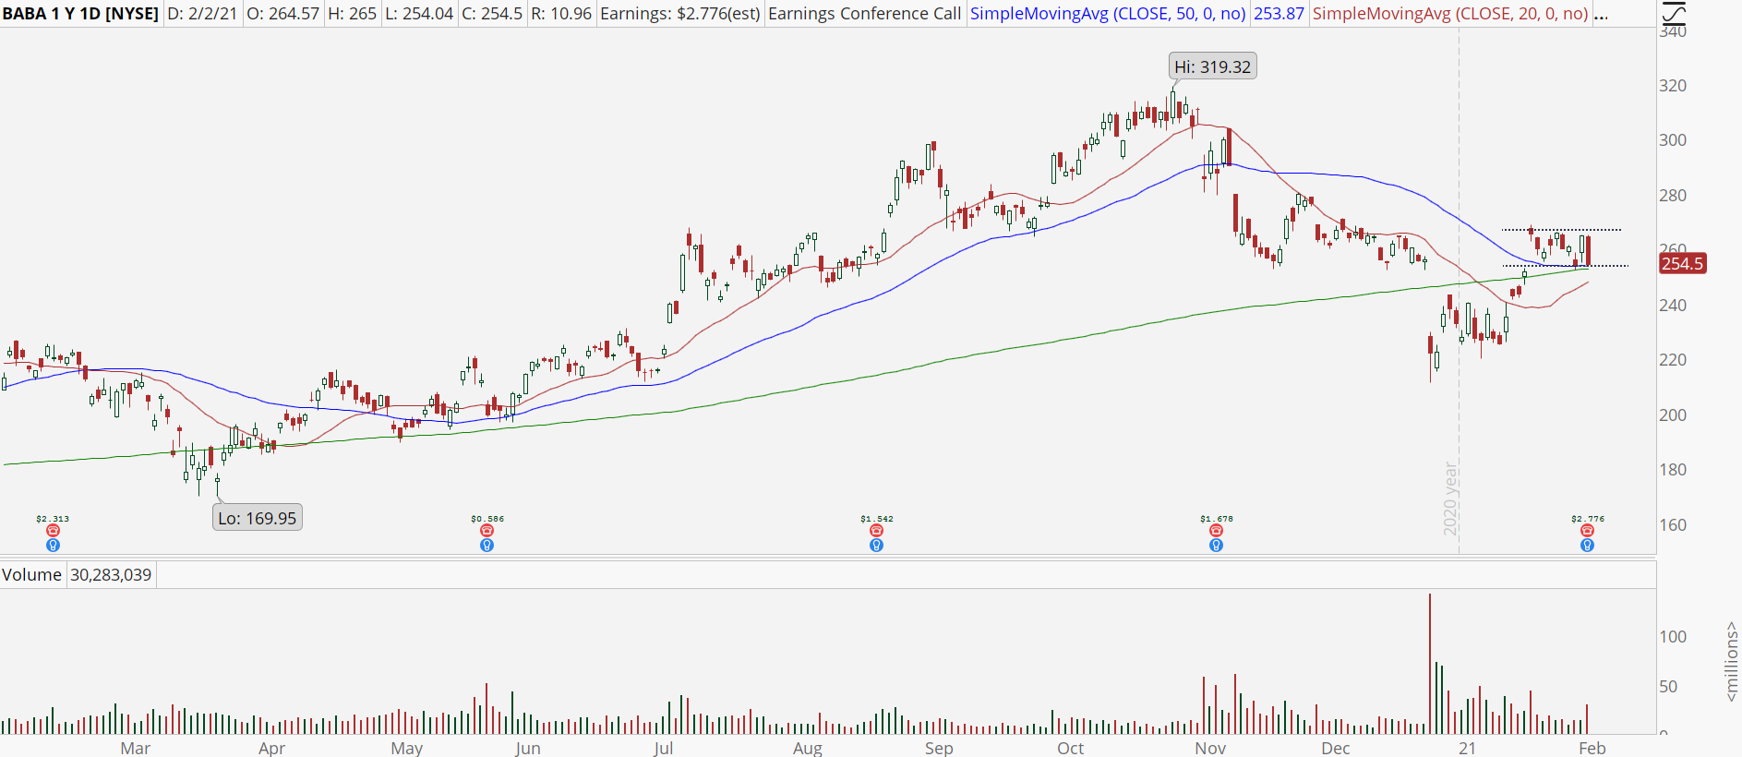Select the red phone icon under $1.678
Viewport: 1742px width, 757px height.
(x=1216, y=531)
